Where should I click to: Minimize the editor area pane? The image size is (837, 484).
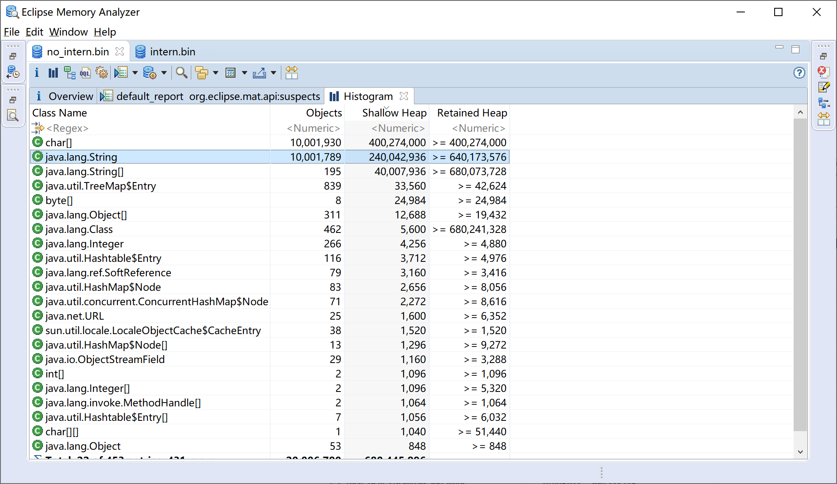click(x=779, y=48)
